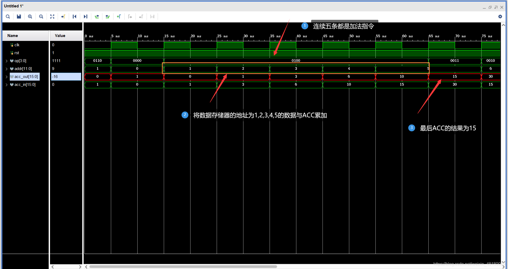Viewport: 508px width, 269px height.
Task: Click the restore window icon
Action: point(490,7)
